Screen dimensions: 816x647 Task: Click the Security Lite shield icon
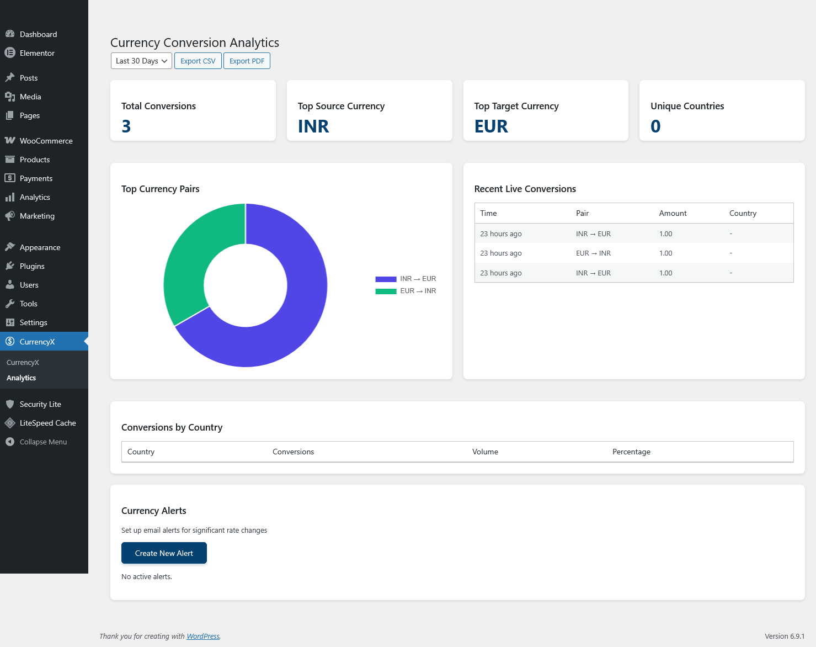(10, 404)
